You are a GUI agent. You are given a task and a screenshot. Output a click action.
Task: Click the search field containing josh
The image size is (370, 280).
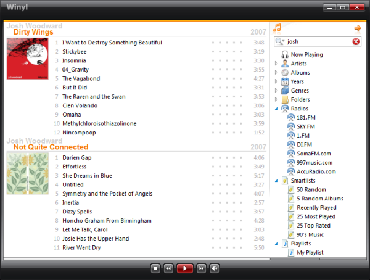point(318,41)
